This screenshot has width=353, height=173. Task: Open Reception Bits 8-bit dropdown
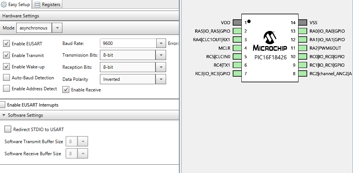[161, 67]
